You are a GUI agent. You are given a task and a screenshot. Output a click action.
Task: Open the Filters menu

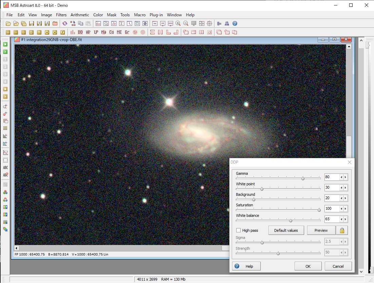[x=61, y=15]
